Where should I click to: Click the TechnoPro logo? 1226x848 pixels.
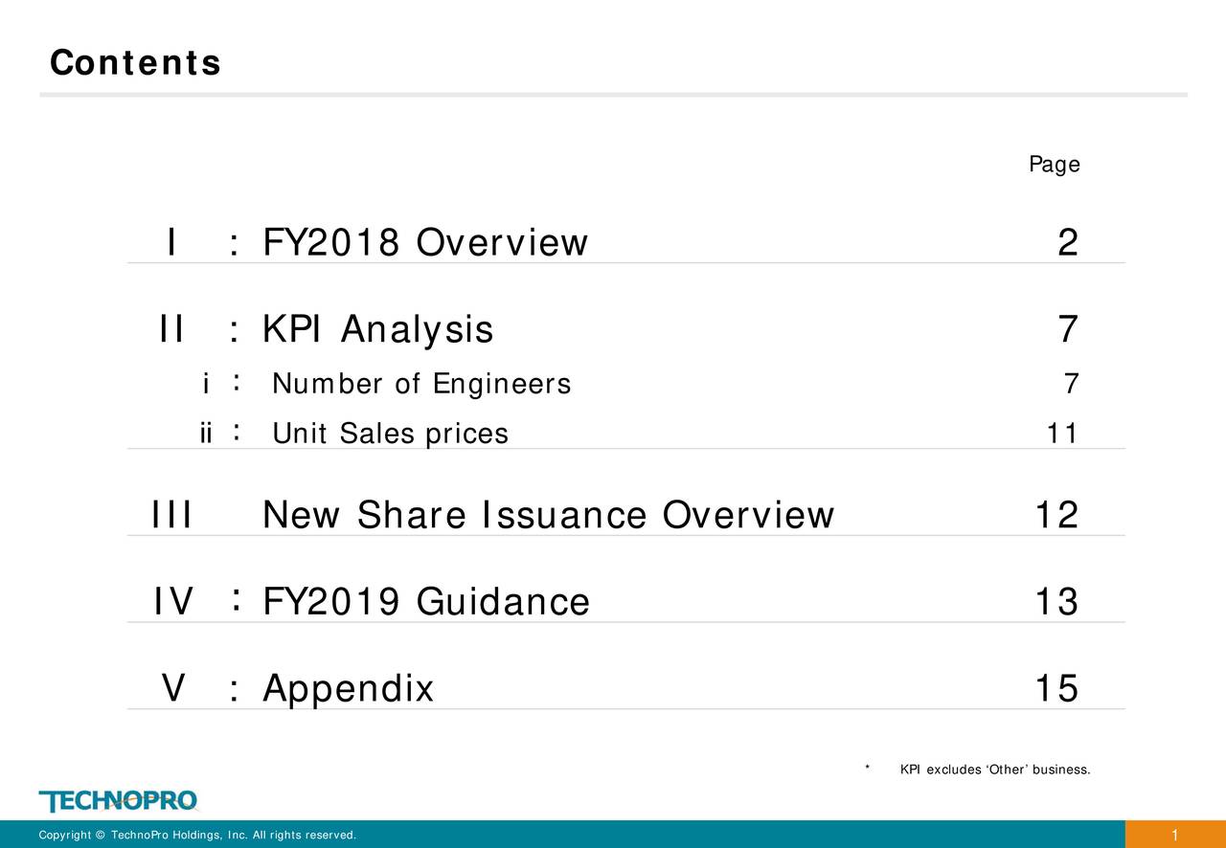pos(118,800)
